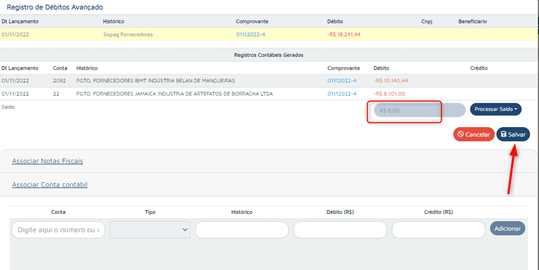Select the account 2092 entry row
539x270 pixels.
tap(268, 81)
